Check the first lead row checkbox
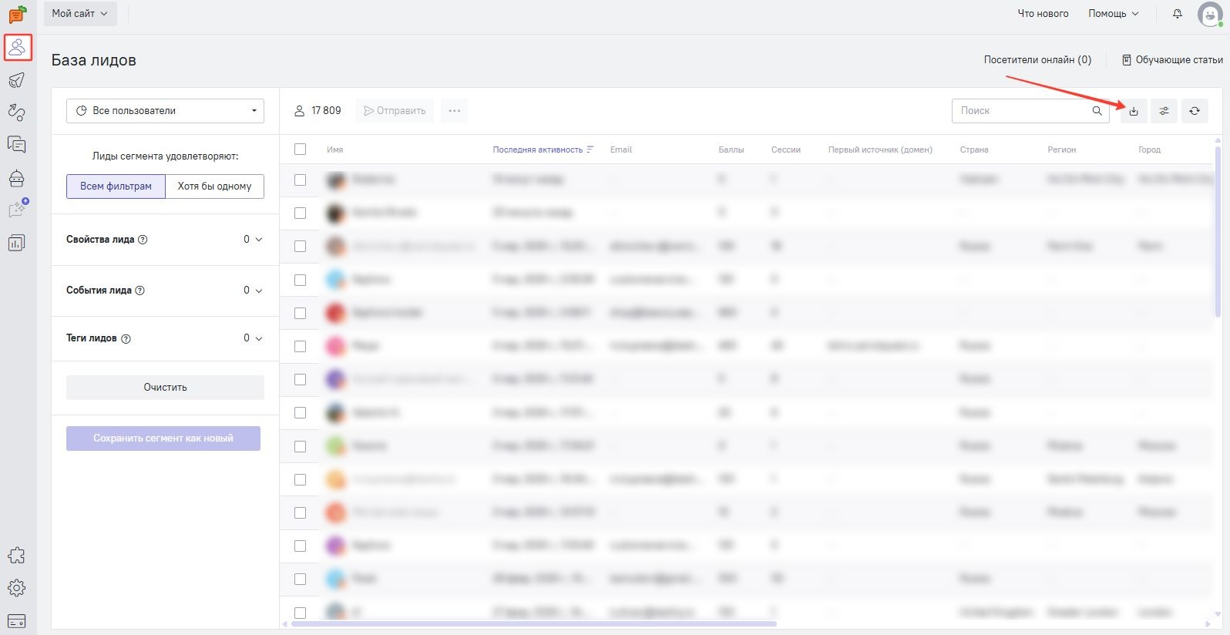Screen dimensions: 1230x635 (x=301, y=180)
